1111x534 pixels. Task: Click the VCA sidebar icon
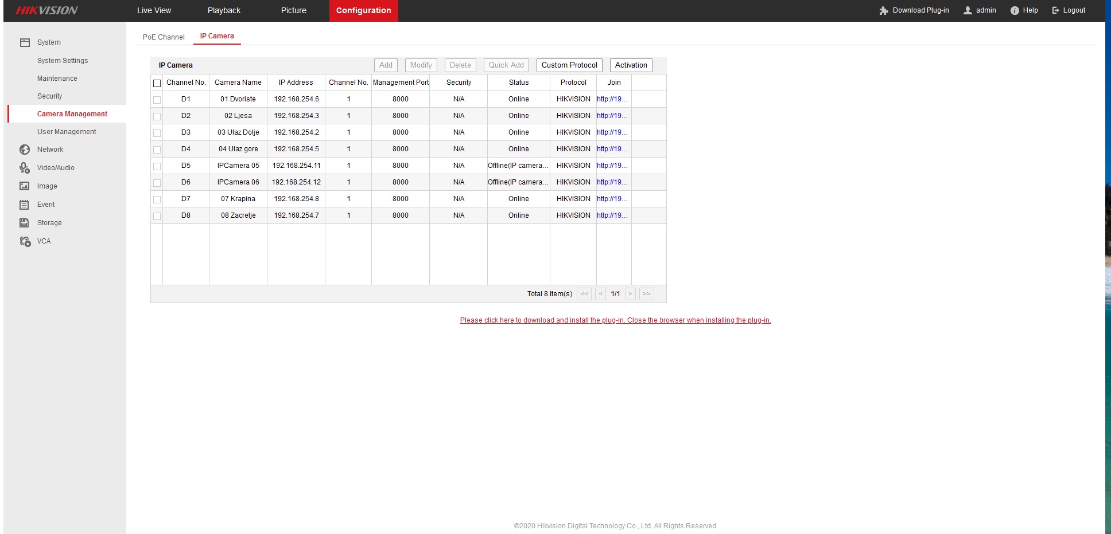point(25,241)
